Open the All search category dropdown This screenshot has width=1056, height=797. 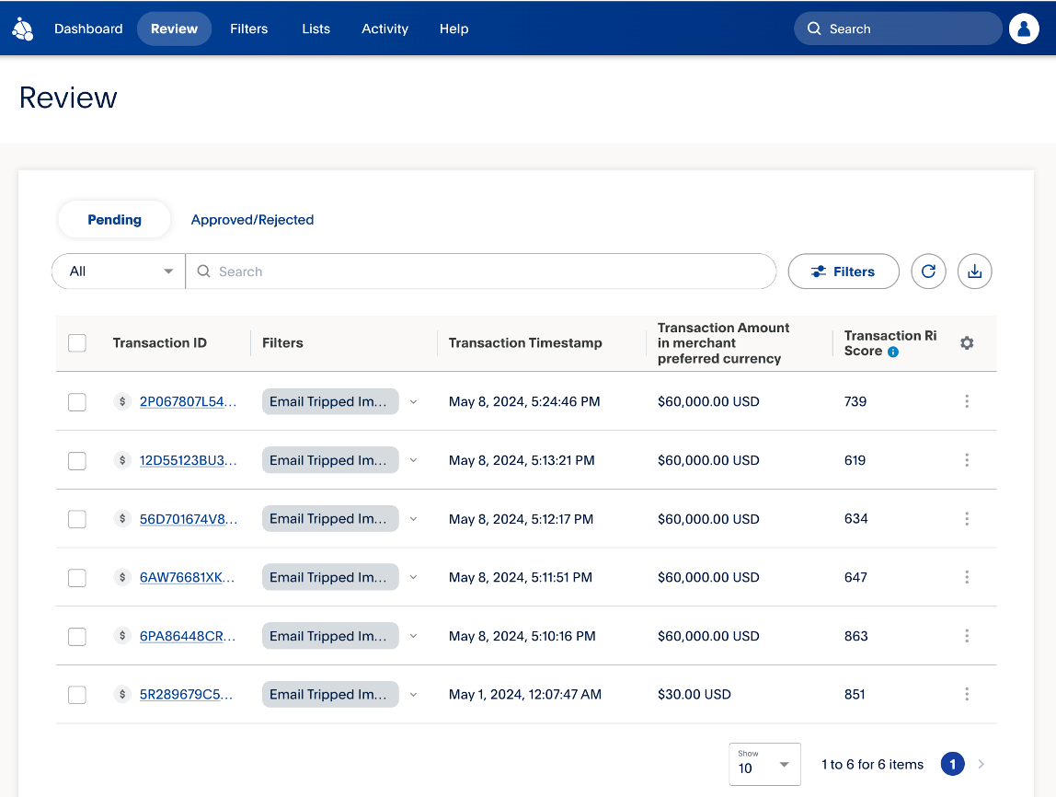(x=120, y=271)
